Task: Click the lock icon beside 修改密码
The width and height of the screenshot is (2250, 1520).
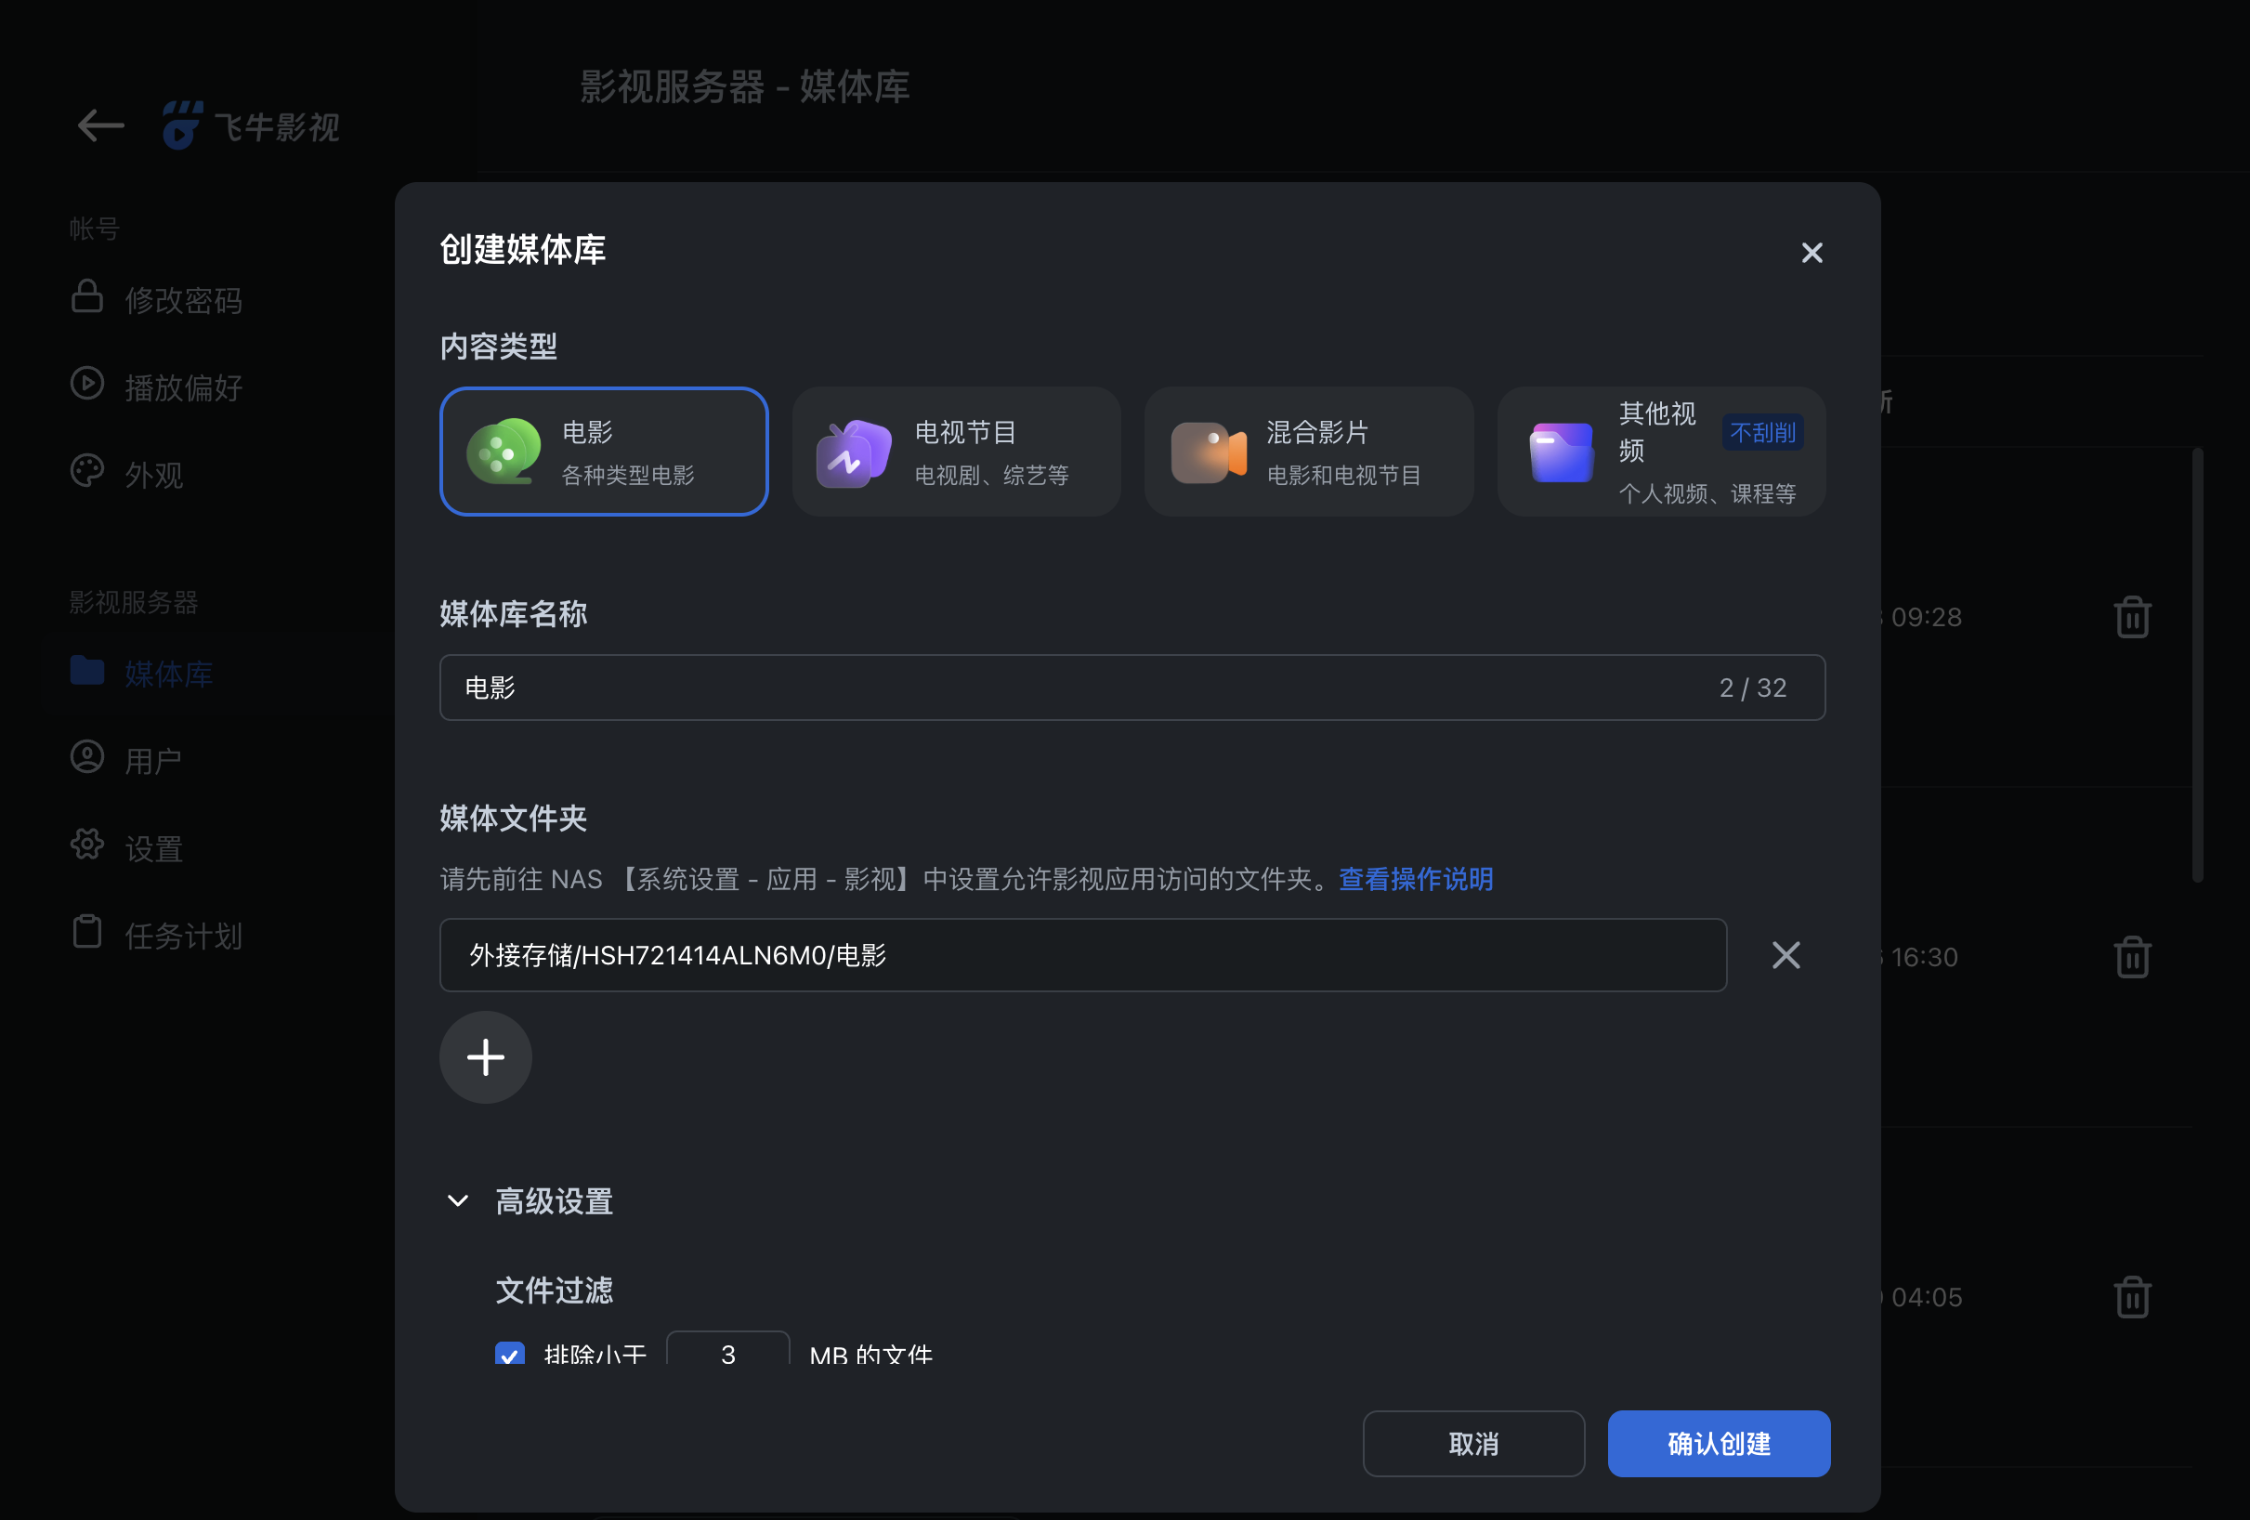Action: (87, 299)
